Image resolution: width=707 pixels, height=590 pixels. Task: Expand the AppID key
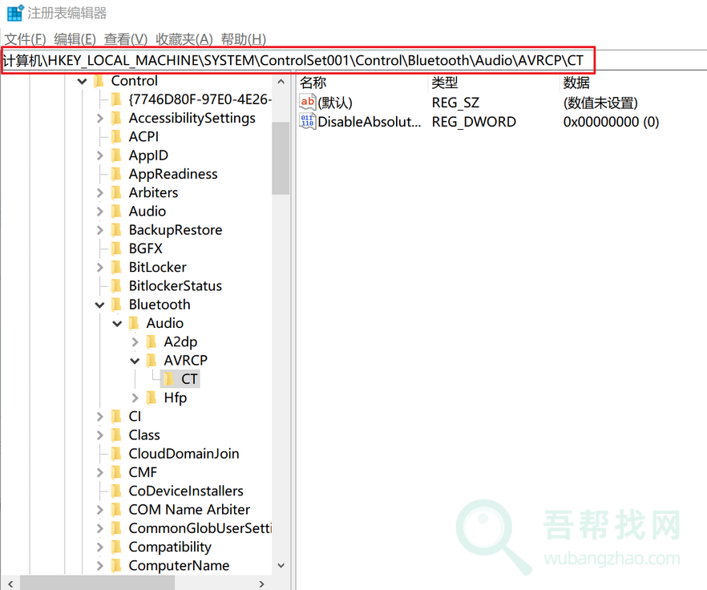pyautogui.click(x=99, y=155)
